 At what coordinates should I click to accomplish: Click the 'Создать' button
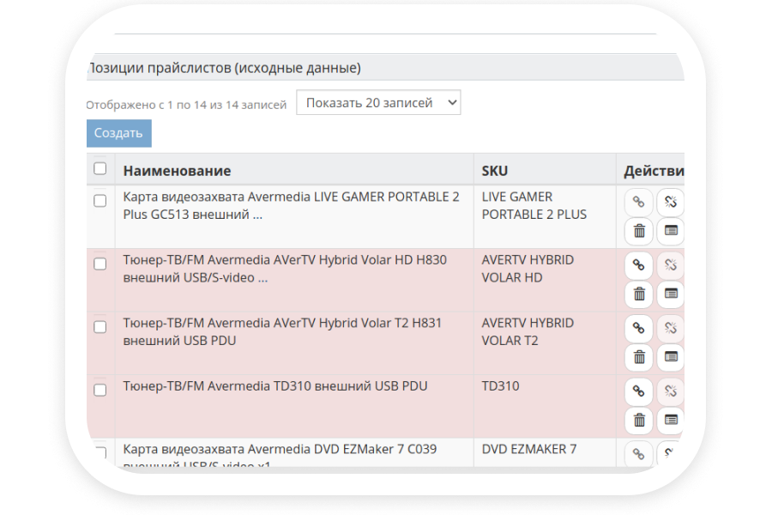[118, 133]
